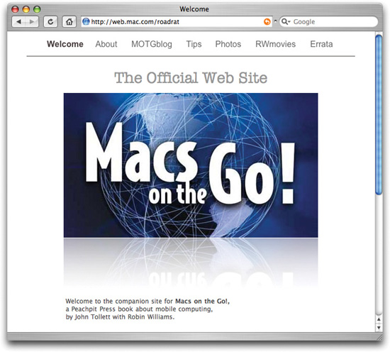390x352 pixels.
Task: Open the Photos navigation link
Action: [x=228, y=44]
